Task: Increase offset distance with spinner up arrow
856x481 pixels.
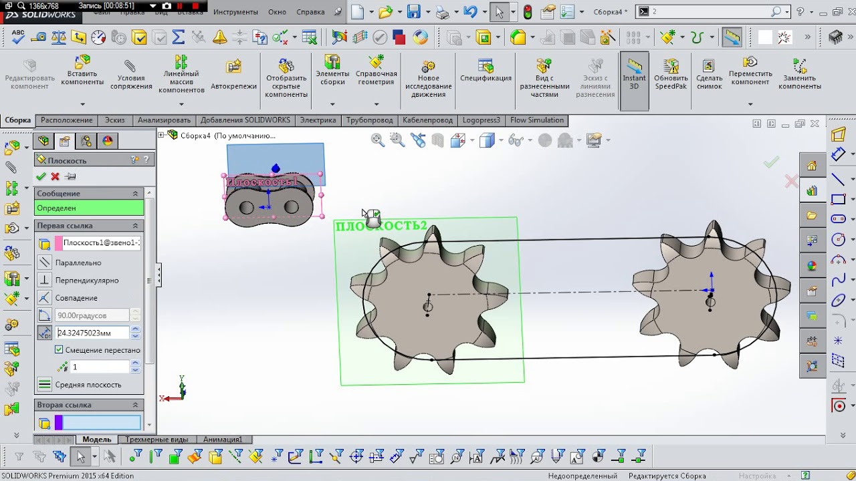Action: (x=136, y=329)
